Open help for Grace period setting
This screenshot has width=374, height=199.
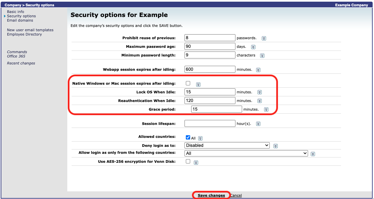(x=266, y=109)
